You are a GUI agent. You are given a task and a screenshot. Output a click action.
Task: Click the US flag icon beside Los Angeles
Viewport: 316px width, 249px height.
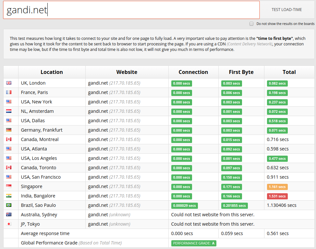coord(9,158)
